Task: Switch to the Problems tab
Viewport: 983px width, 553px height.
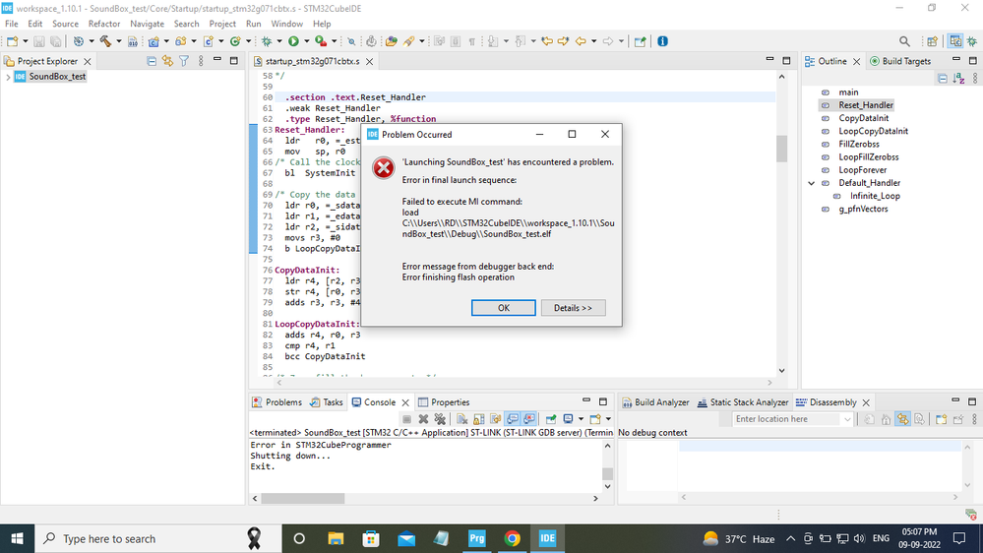Action: tap(276, 402)
